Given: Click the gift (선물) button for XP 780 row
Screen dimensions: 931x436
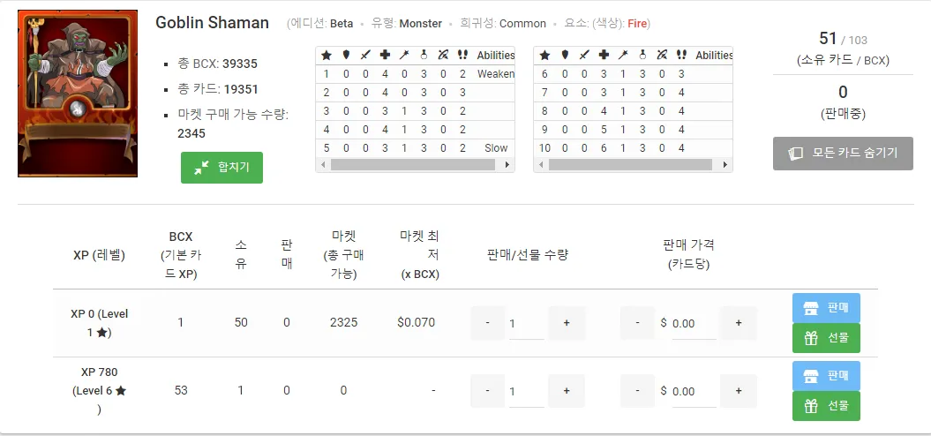Looking at the screenshot, I should (826, 406).
